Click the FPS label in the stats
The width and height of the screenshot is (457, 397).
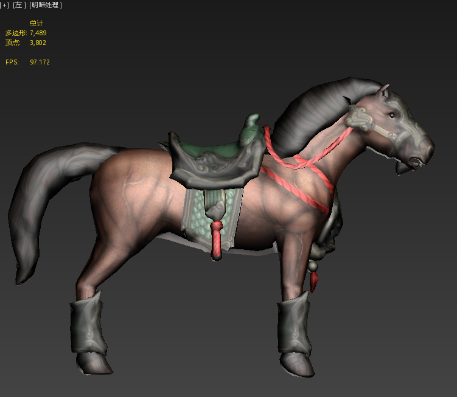click(12, 62)
